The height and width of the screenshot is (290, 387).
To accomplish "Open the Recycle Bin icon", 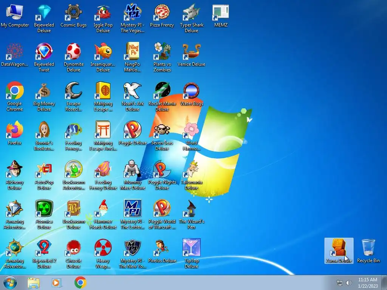I will pos(368,248).
